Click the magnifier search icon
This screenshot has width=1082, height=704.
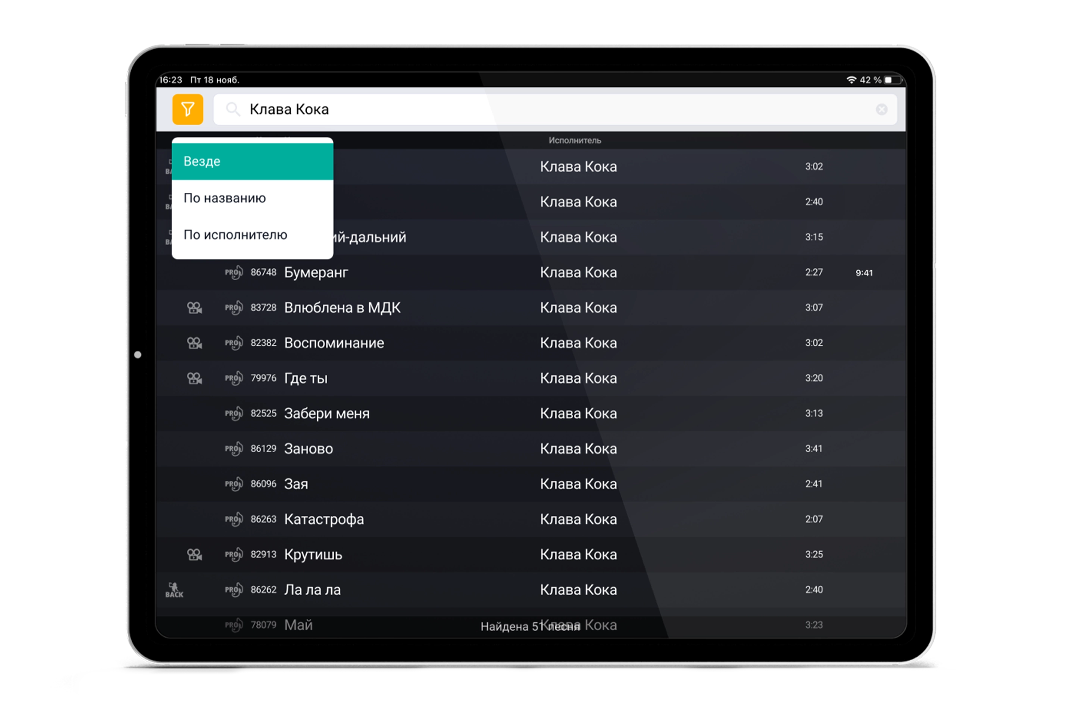click(x=233, y=110)
